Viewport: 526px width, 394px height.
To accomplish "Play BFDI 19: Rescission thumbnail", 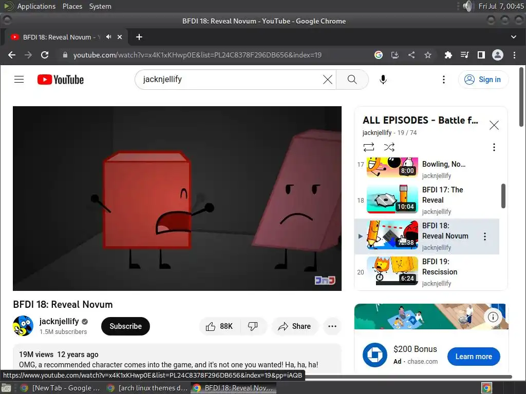I will pyautogui.click(x=392, y=271).
